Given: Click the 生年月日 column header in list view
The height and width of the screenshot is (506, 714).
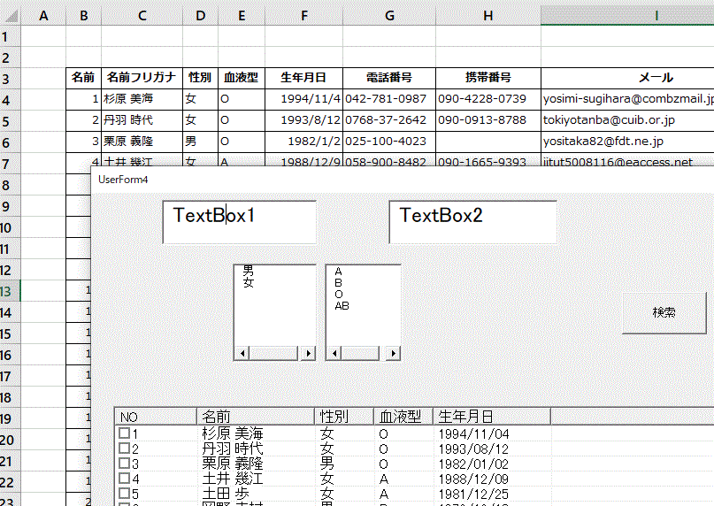Looking at the screenshot, I should [x=491, y=417].
